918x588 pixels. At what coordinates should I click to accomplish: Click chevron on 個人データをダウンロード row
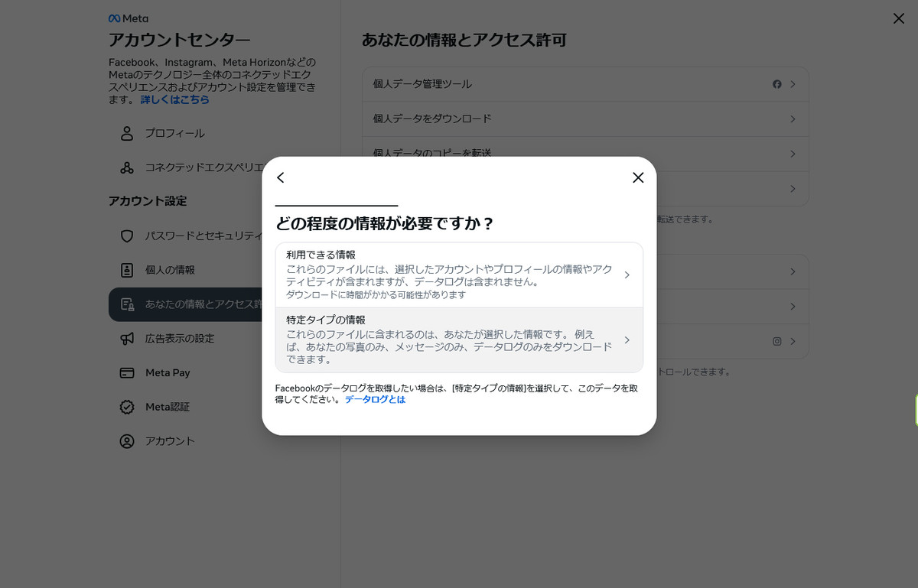pyautogui.click(x=793, y=119)
